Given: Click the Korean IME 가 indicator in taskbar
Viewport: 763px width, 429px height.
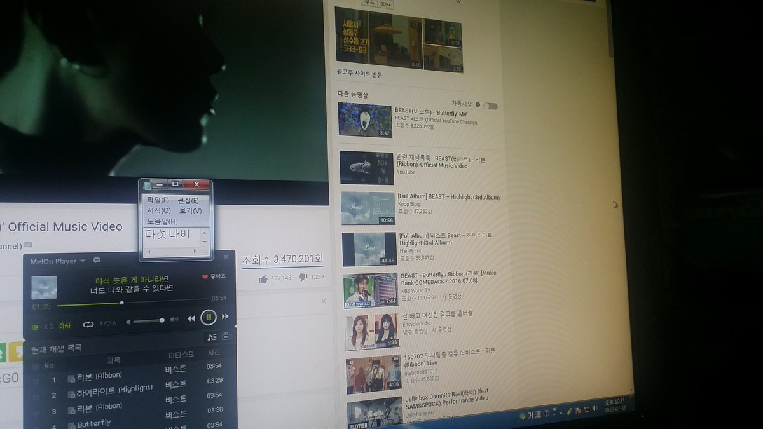Looking at the screenshot, I should point(531,415).
